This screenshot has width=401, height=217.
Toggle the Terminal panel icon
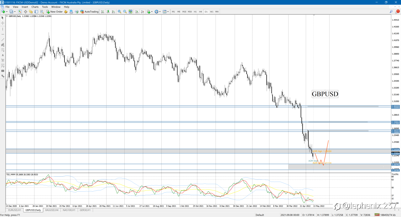point(36,12)
